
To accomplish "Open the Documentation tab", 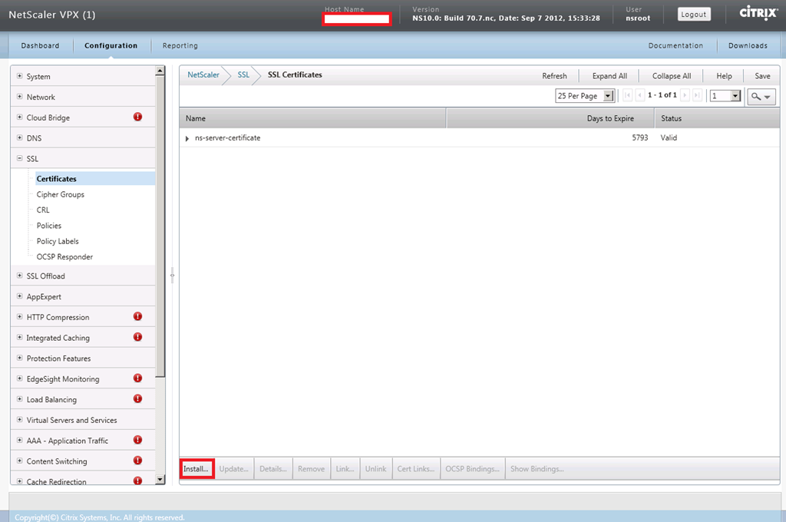I will [x=675, y=45].
